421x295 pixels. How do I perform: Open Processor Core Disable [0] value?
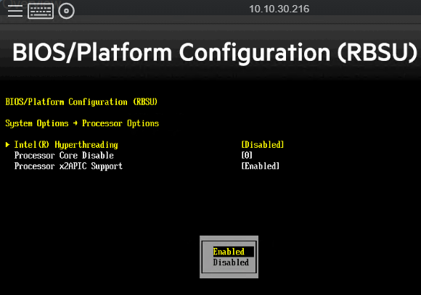(x=247, y=155)
